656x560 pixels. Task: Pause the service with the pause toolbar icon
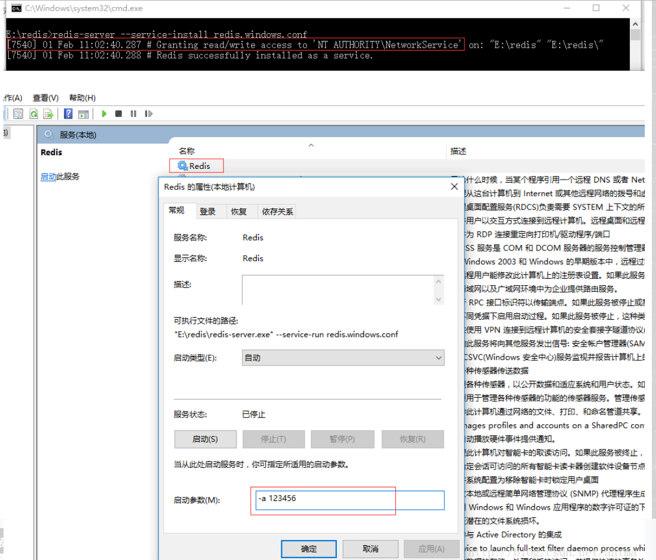pyautogui.click(x=134, y=113)
